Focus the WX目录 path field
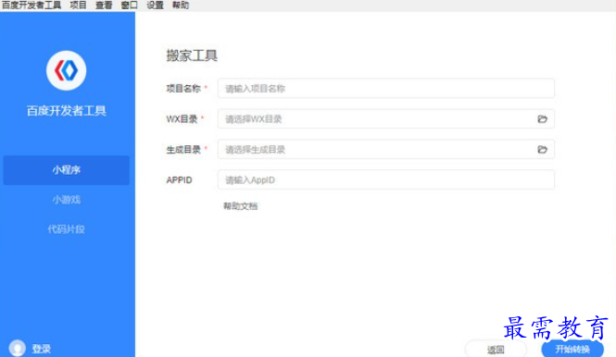Viewport: 616px width, 357px height. (385, 119)
